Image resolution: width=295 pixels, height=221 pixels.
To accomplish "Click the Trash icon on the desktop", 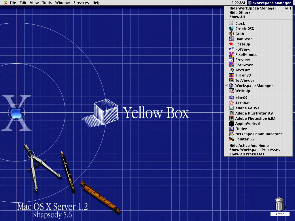I will [279, 204].
